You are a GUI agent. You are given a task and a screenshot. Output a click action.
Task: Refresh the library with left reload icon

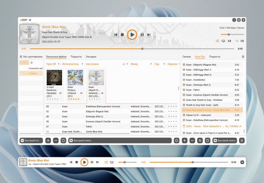point(63,140)
